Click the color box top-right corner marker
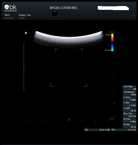138x145 pixels. click(81, 50)
